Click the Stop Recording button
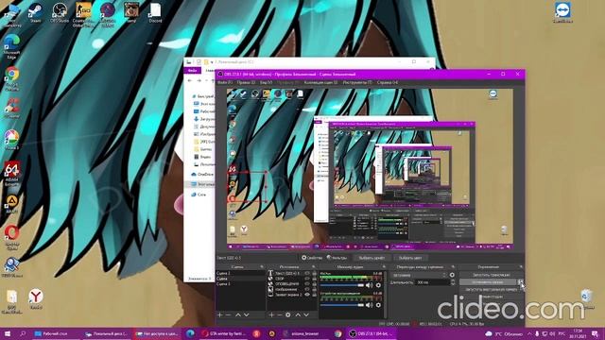The width and height of the screenshot is (605, 340). (x=488, y=282)
